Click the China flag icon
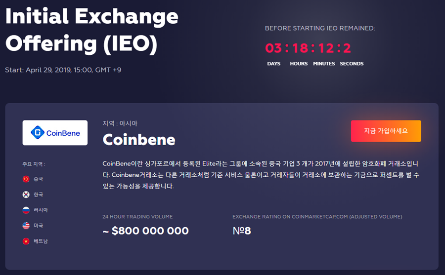 [x=26, y=179]
